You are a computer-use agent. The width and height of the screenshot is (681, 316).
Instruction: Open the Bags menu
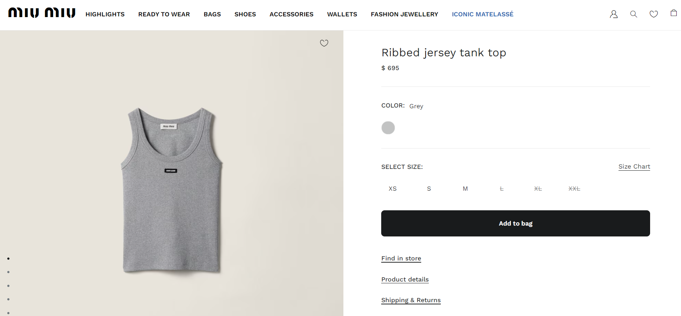click(212, 14)
